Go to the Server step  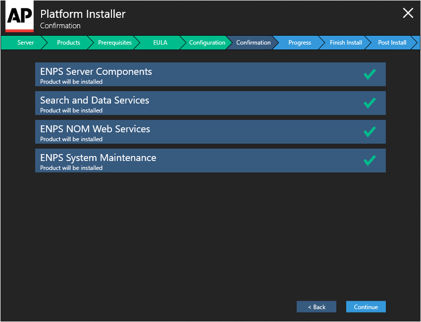(x=25, y=43)
